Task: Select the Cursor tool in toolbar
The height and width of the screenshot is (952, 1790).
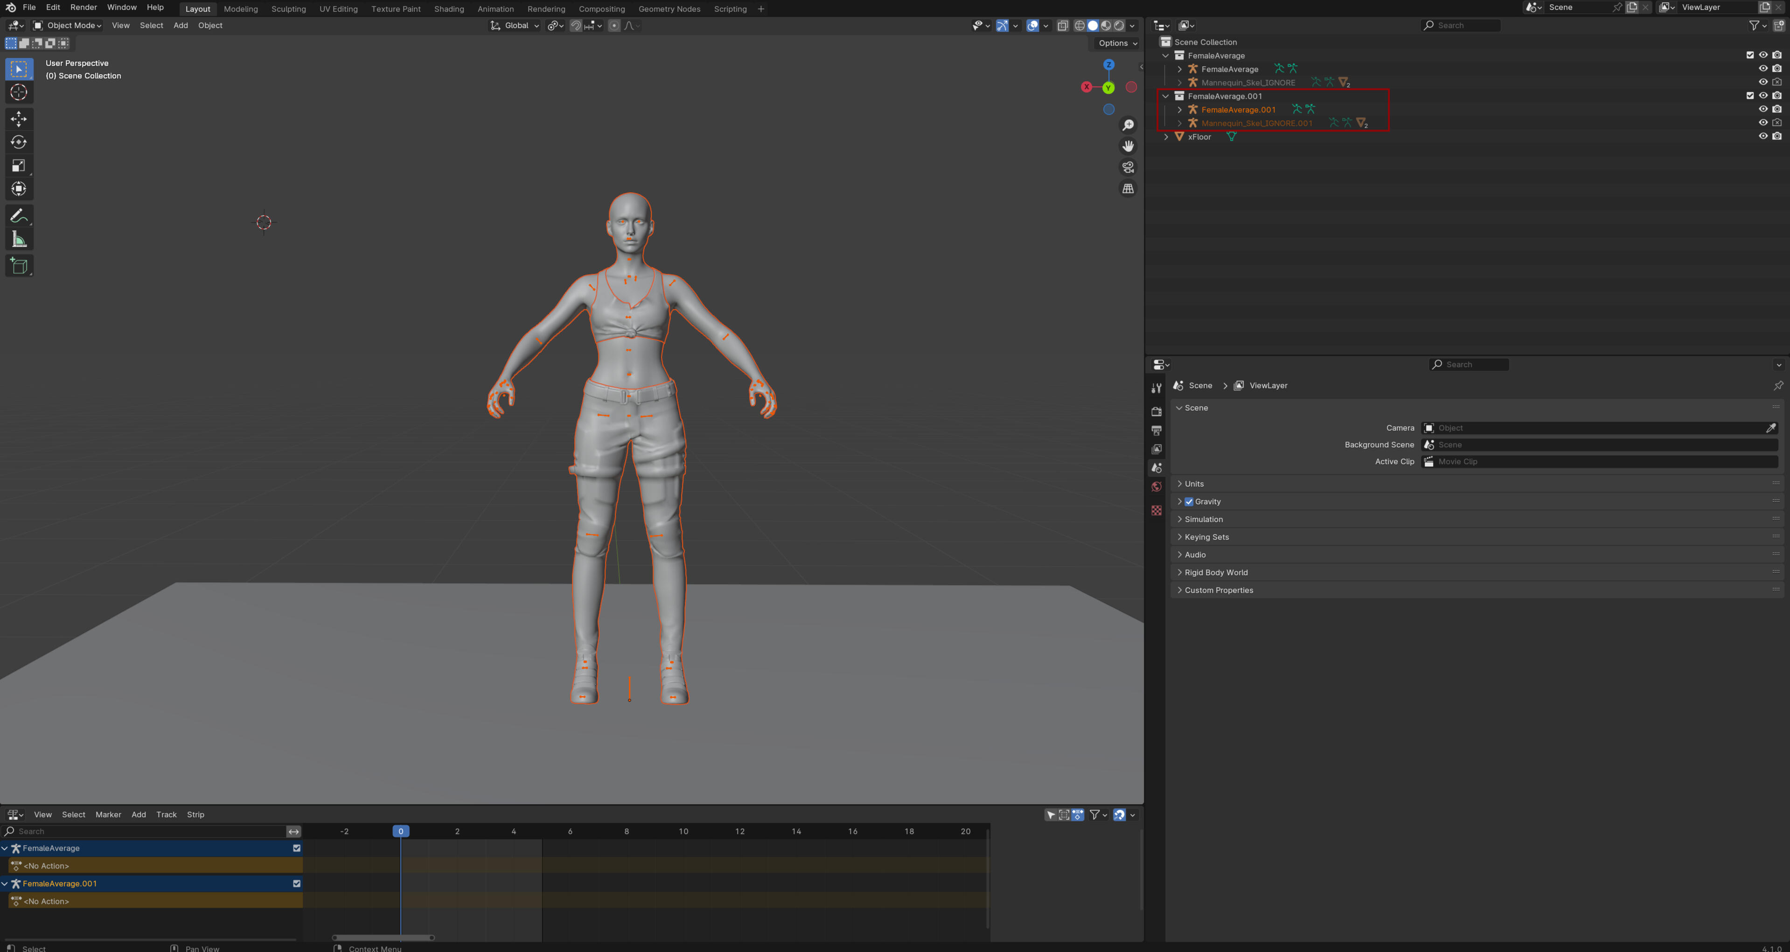Action: [x=19, y=92]
